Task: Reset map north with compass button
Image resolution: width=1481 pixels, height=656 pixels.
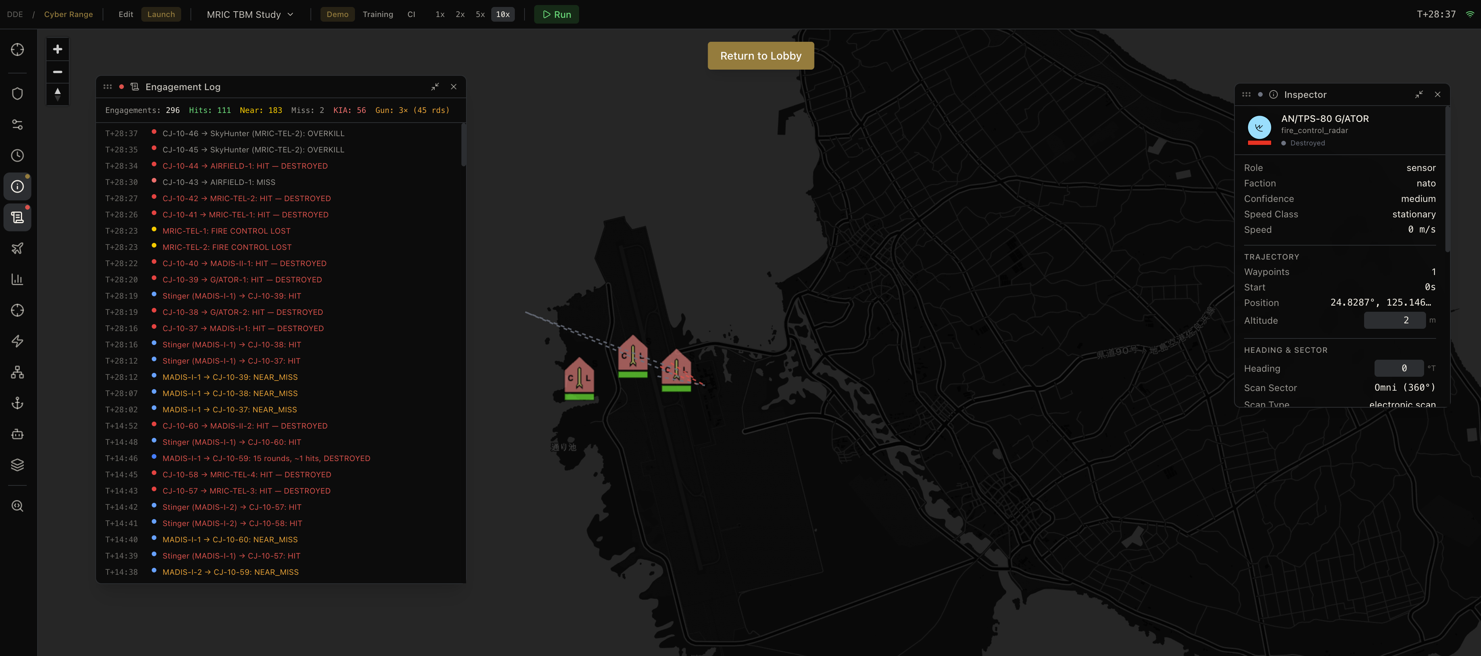Action: 58,94
